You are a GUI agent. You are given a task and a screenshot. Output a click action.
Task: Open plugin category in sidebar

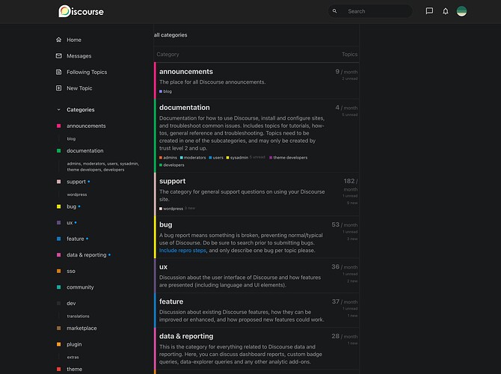click(74, 344)
